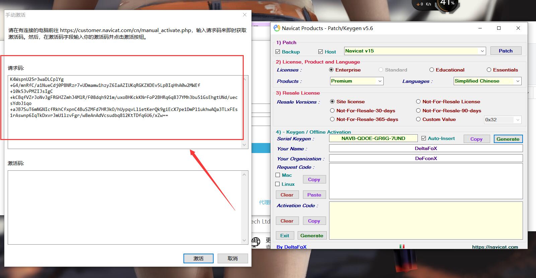Choose Not-For-Resale-90-days option
Image resolution: width=536 pixels, height=278 pixels.
(418, 111)
